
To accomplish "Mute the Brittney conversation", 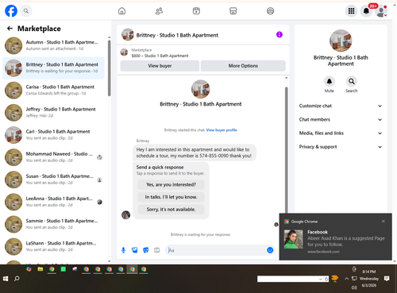I will click(x=330, y=82).
